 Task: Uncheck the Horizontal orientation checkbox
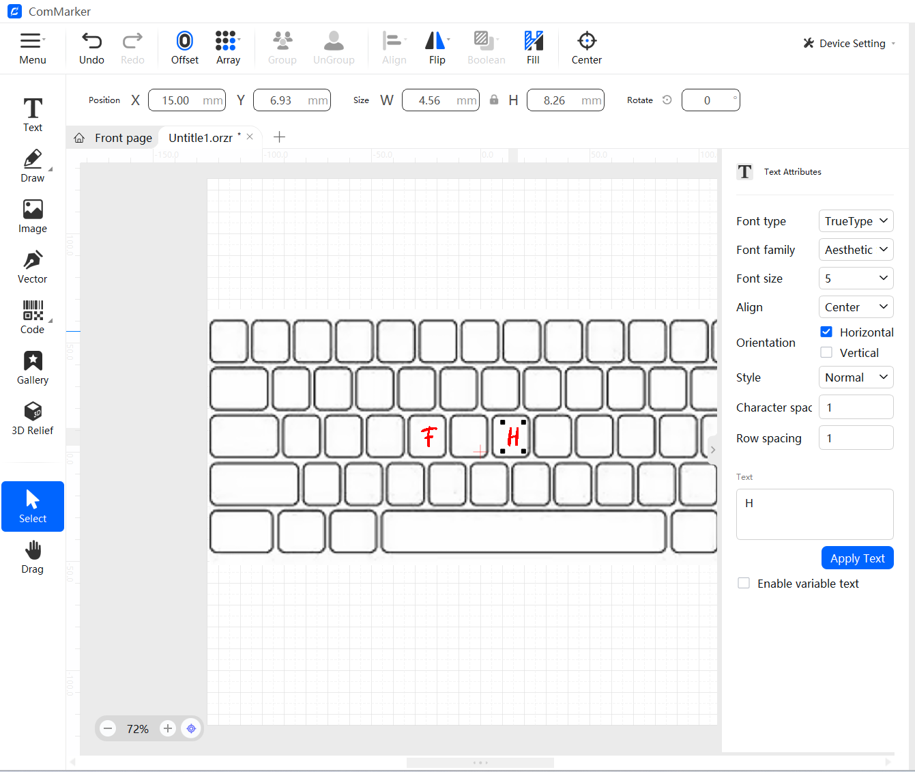click(x=826, y=332)
